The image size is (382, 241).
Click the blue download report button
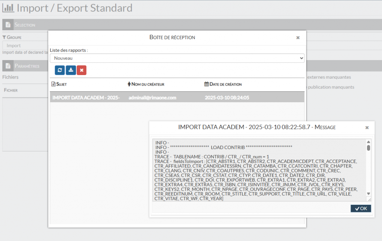tap(71, 70)
